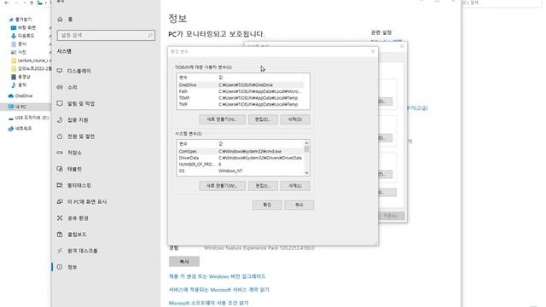Select OS row in system variables
The width and height of the screenshot is (546, 307).
241,171
